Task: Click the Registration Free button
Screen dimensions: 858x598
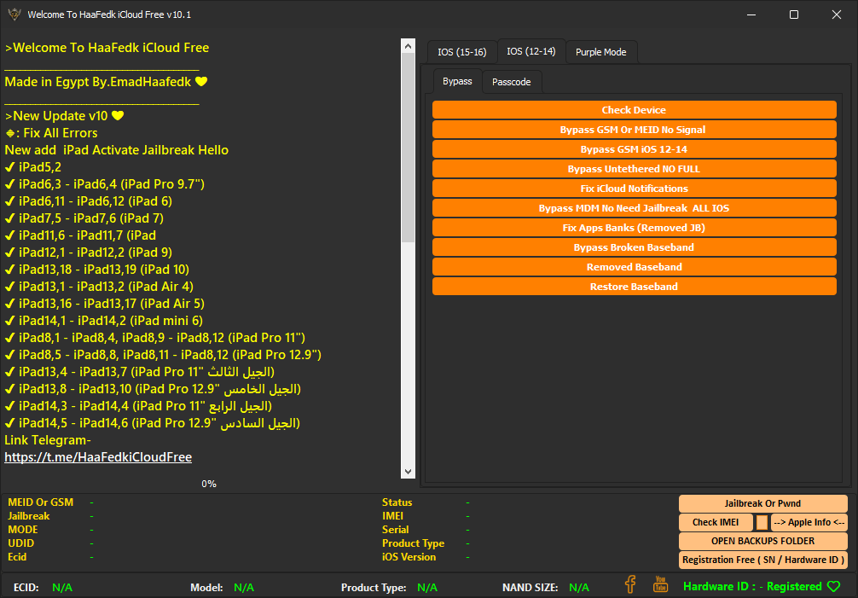Action: 762,560
